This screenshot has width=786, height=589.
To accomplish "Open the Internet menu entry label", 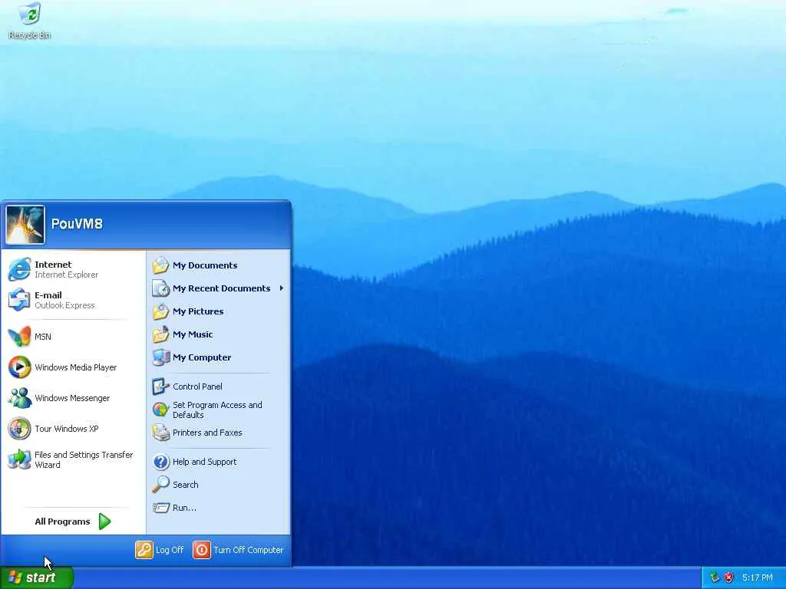I will pyautogui.click(x=53, y=265).
